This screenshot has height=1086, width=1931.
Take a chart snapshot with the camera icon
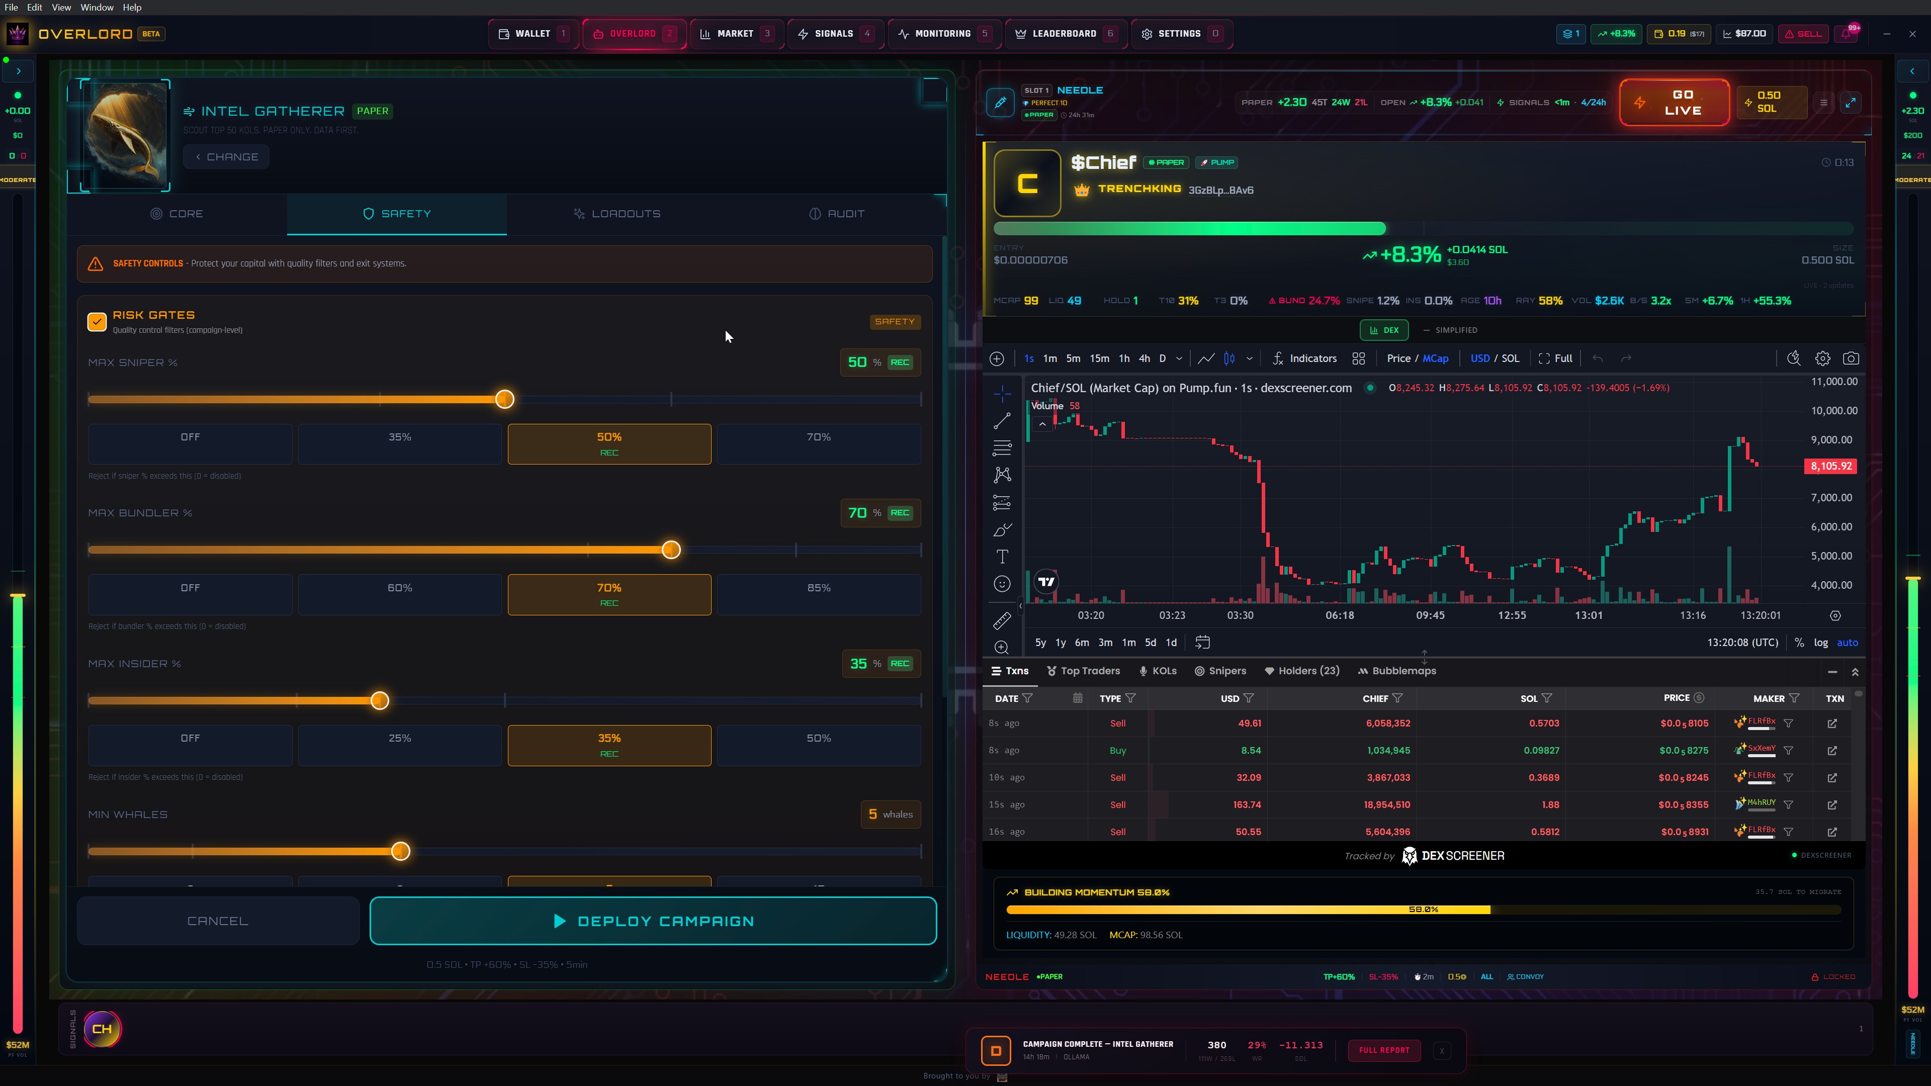click(1852, 358)
